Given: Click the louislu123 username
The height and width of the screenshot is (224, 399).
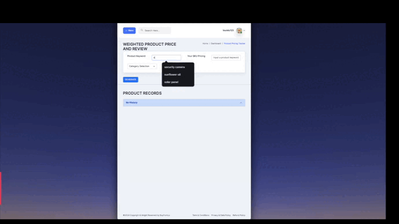Looking at the screenshot, I should pyautogui.click(x=228, y=31).
